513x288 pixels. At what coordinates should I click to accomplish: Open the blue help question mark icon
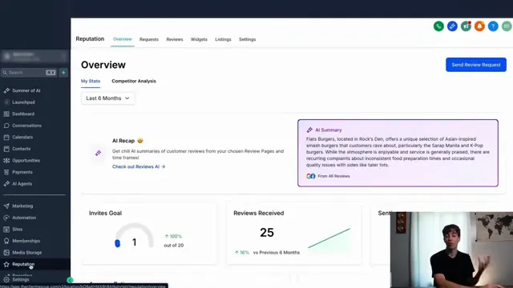point(493,26)
